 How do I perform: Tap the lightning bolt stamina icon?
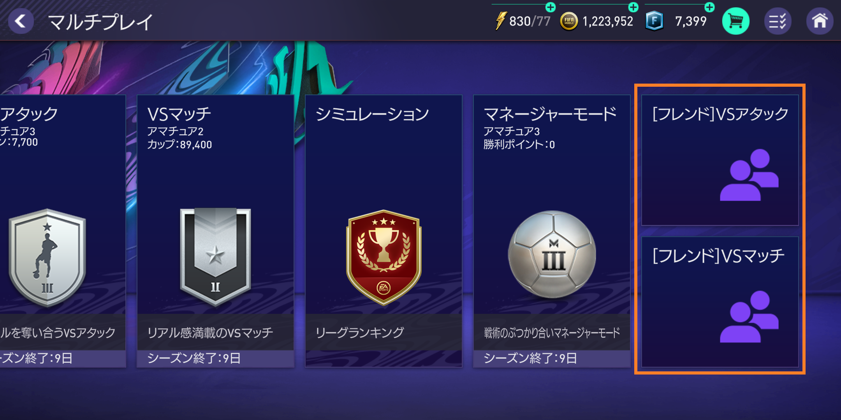[501, 21]
